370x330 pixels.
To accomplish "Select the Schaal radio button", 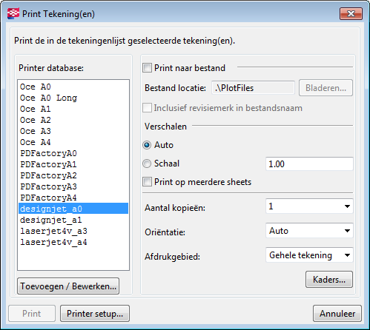I will [x=147, y=164].
